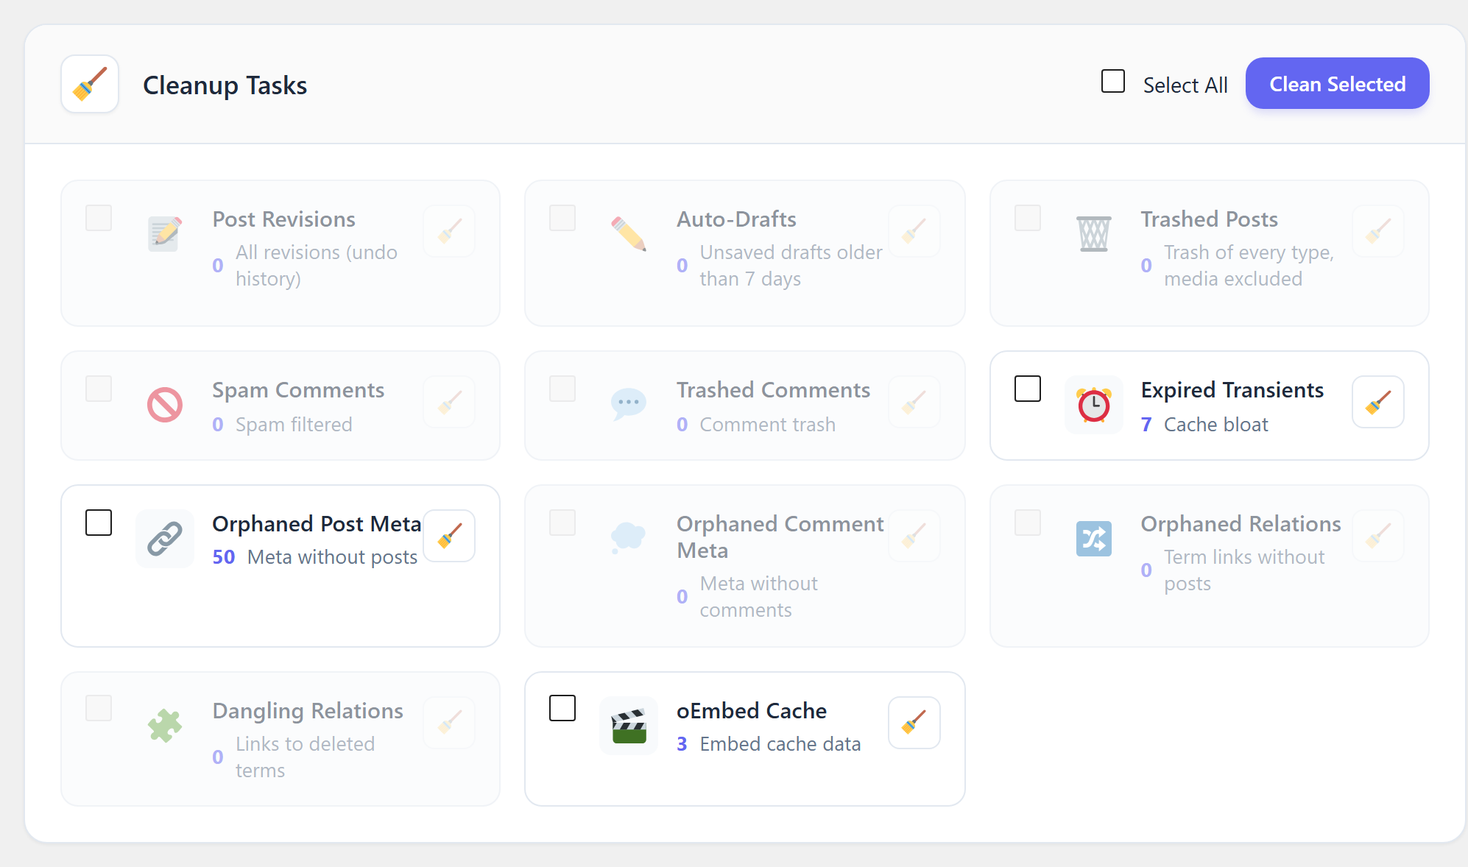Click the Expired Transients title
1468x867 pixels.
[1232, 390]
